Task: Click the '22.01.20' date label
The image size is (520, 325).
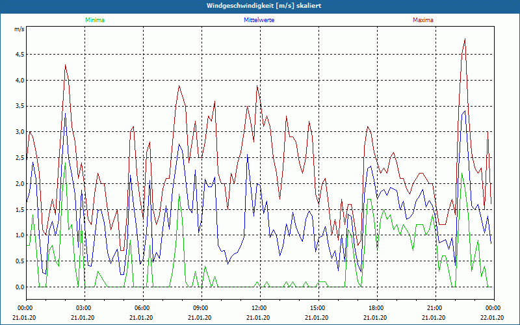Action: (493, 318)
